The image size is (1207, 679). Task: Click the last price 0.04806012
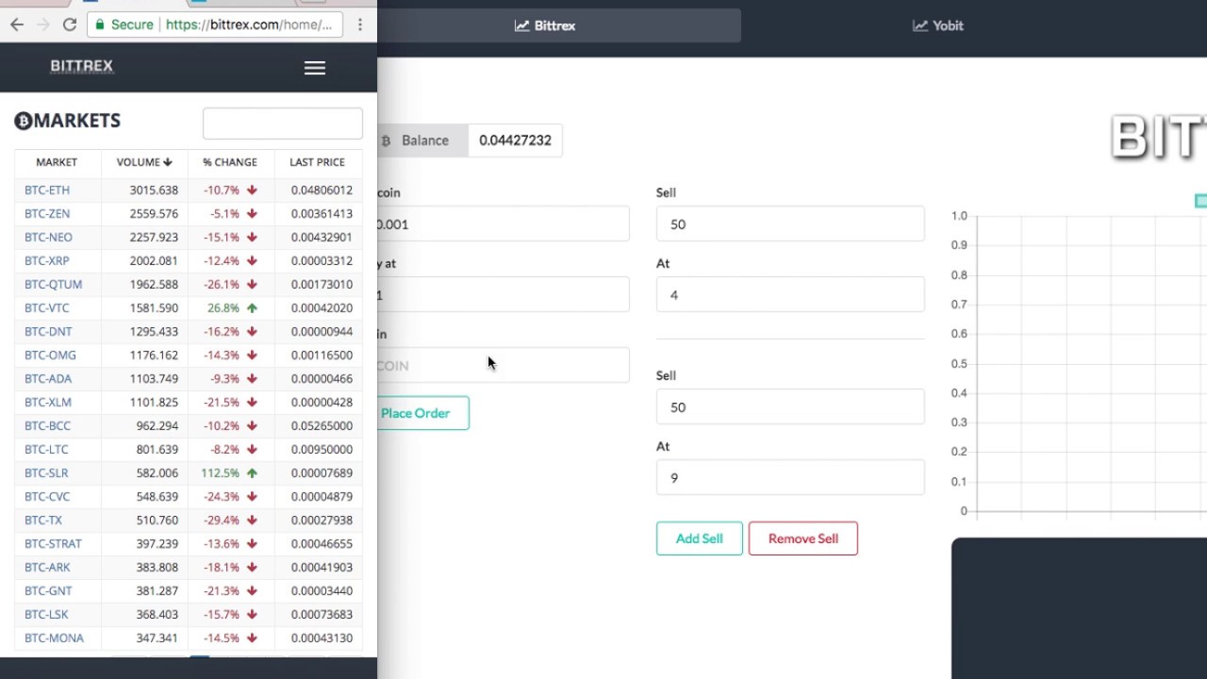322,190
